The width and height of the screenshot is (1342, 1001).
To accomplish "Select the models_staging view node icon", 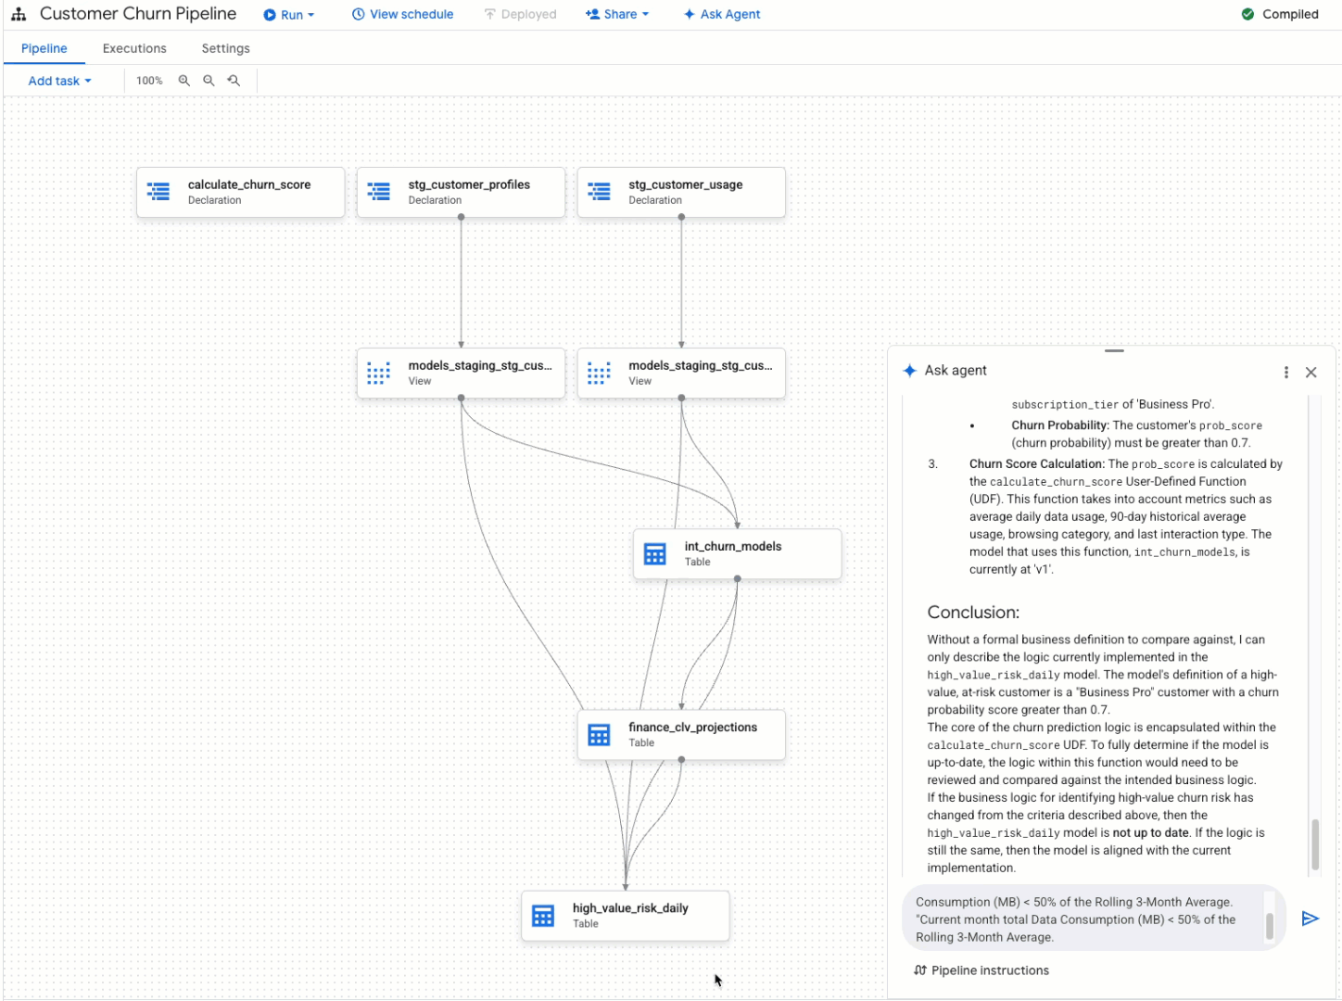I will point(378,373).
